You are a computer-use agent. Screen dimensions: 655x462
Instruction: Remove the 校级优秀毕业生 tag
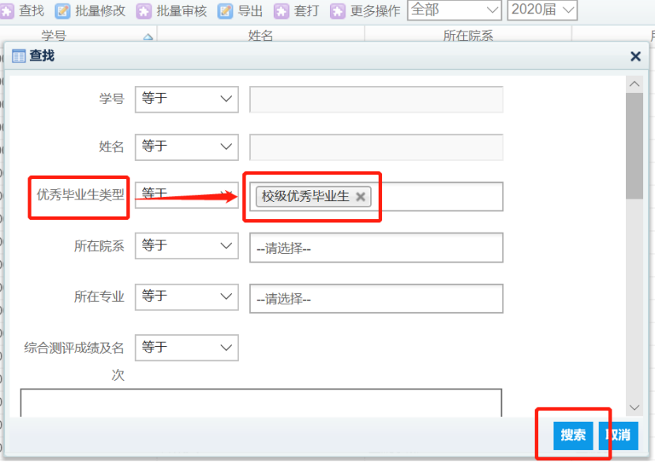pyautogui.click(x=361, y=197)
